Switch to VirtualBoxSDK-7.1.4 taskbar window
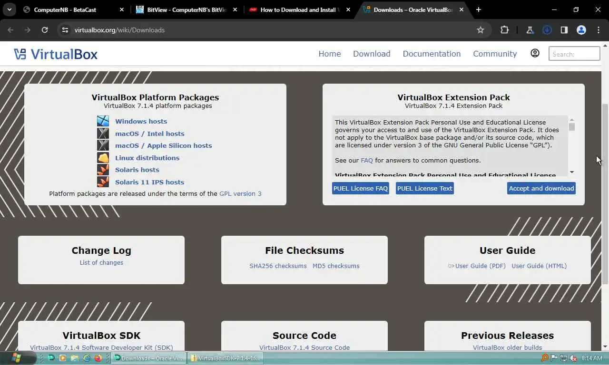Image resolution: width=609 pixels, height=365 pixels. coord(226,358)
